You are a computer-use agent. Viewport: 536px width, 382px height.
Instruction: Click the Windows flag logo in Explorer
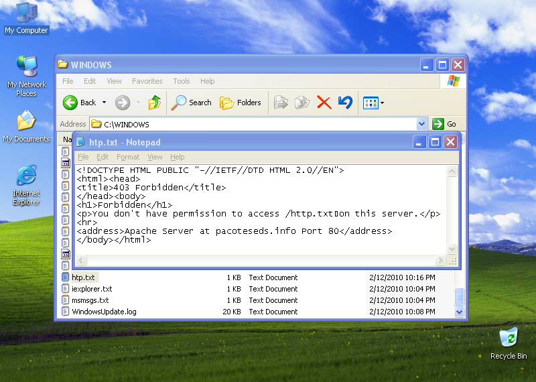coord(454,81)
